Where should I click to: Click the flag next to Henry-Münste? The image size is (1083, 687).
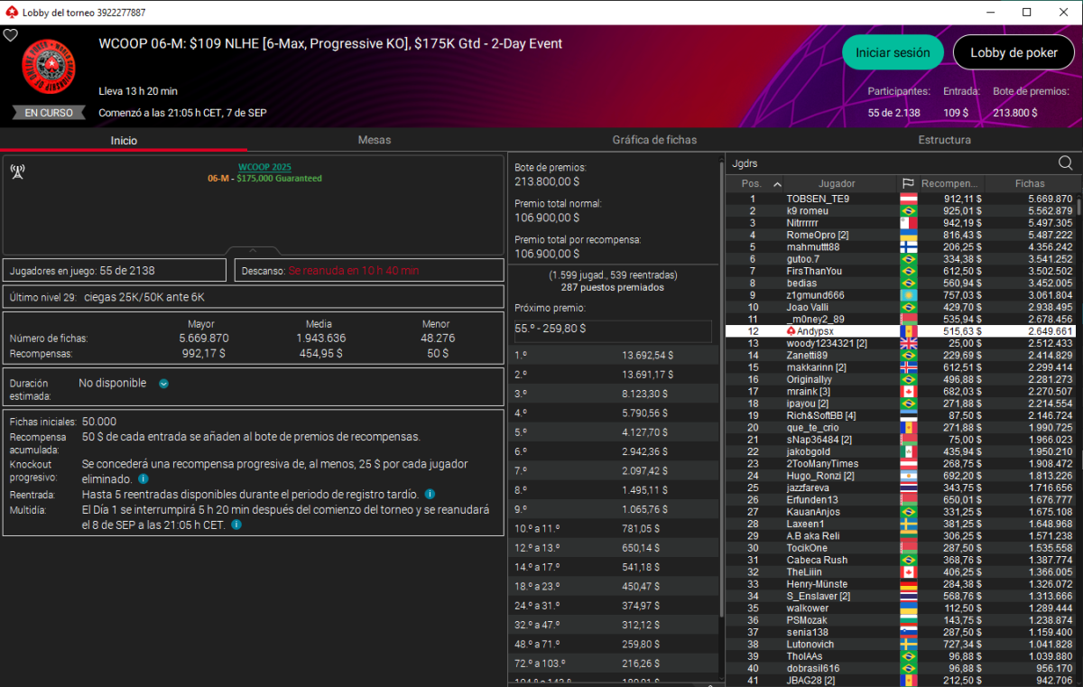click(x=908, y=584)
